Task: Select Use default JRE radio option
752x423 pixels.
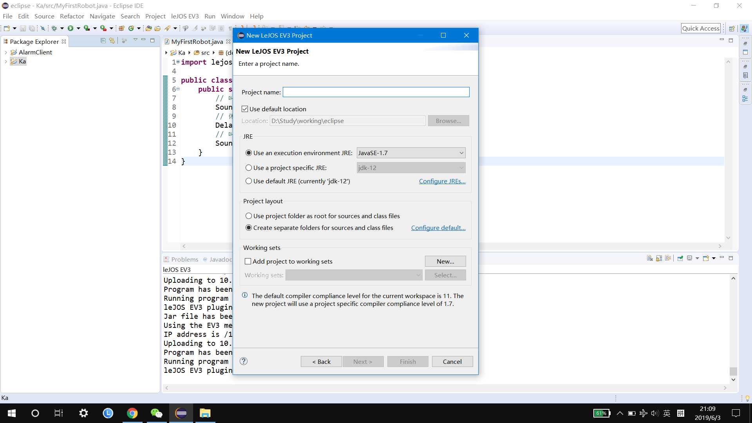Action: pos(249,181)
